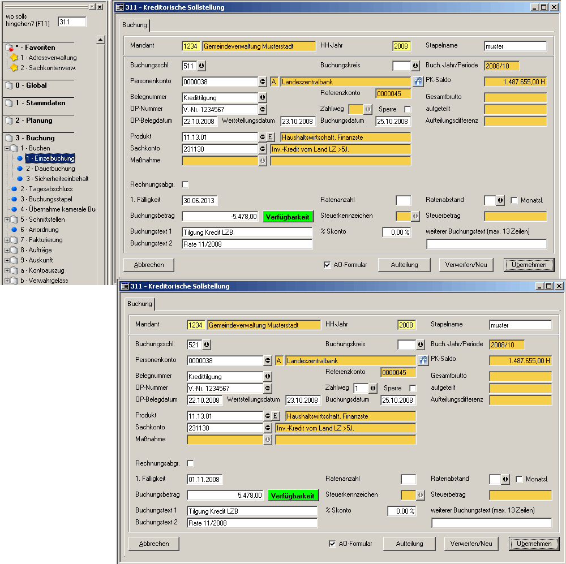Click the blue bullet beside Tagesabschluss
The image size is (566, 564).
[15, 189]
